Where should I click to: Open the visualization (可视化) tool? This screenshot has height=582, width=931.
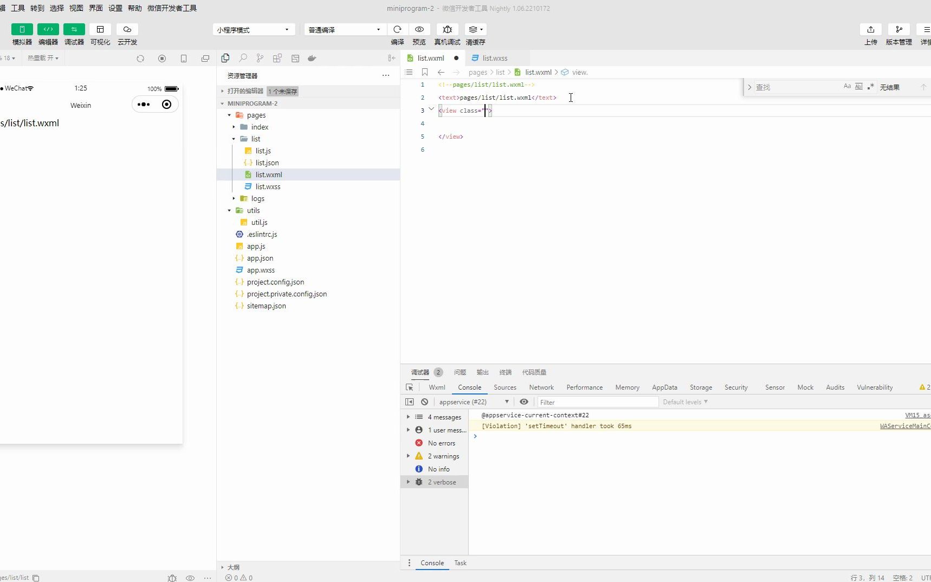(x=100, y=29)
